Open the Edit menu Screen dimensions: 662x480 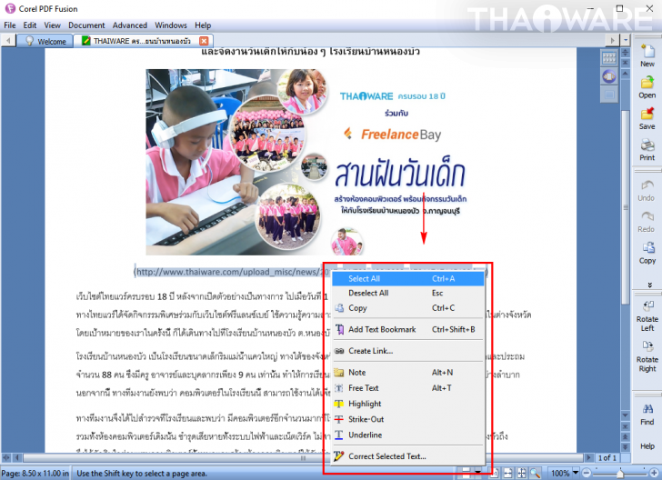point(29,25)
